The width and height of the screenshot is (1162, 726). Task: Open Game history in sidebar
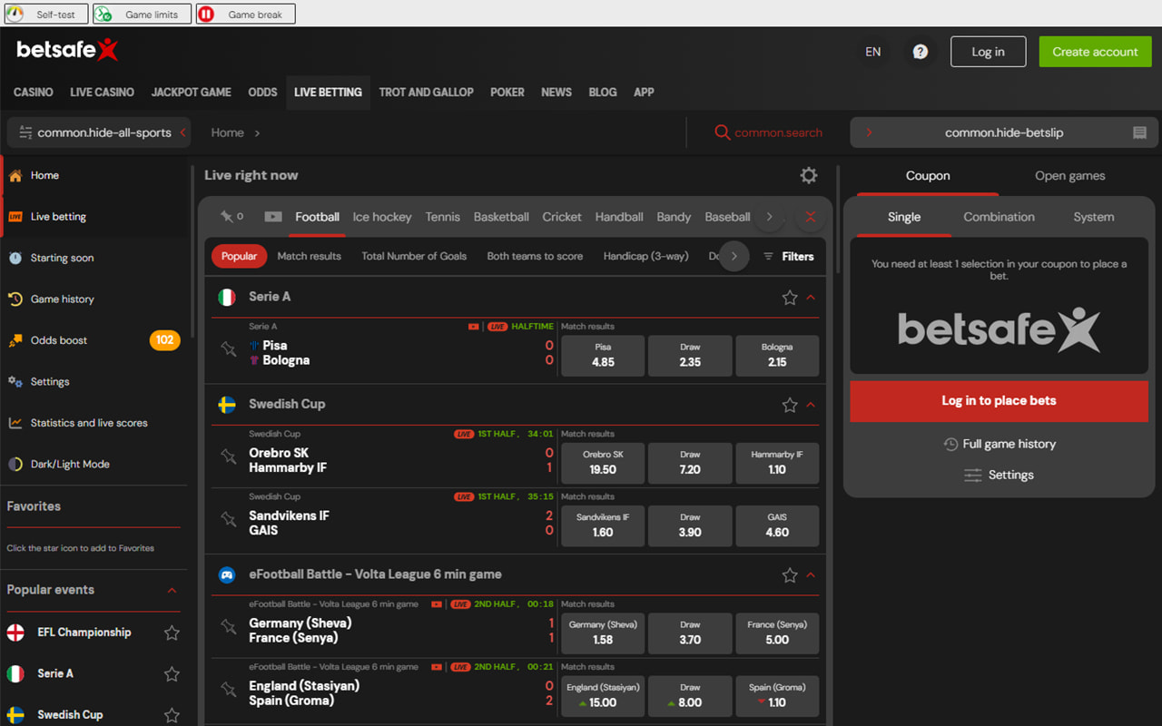tap(94, 299)
